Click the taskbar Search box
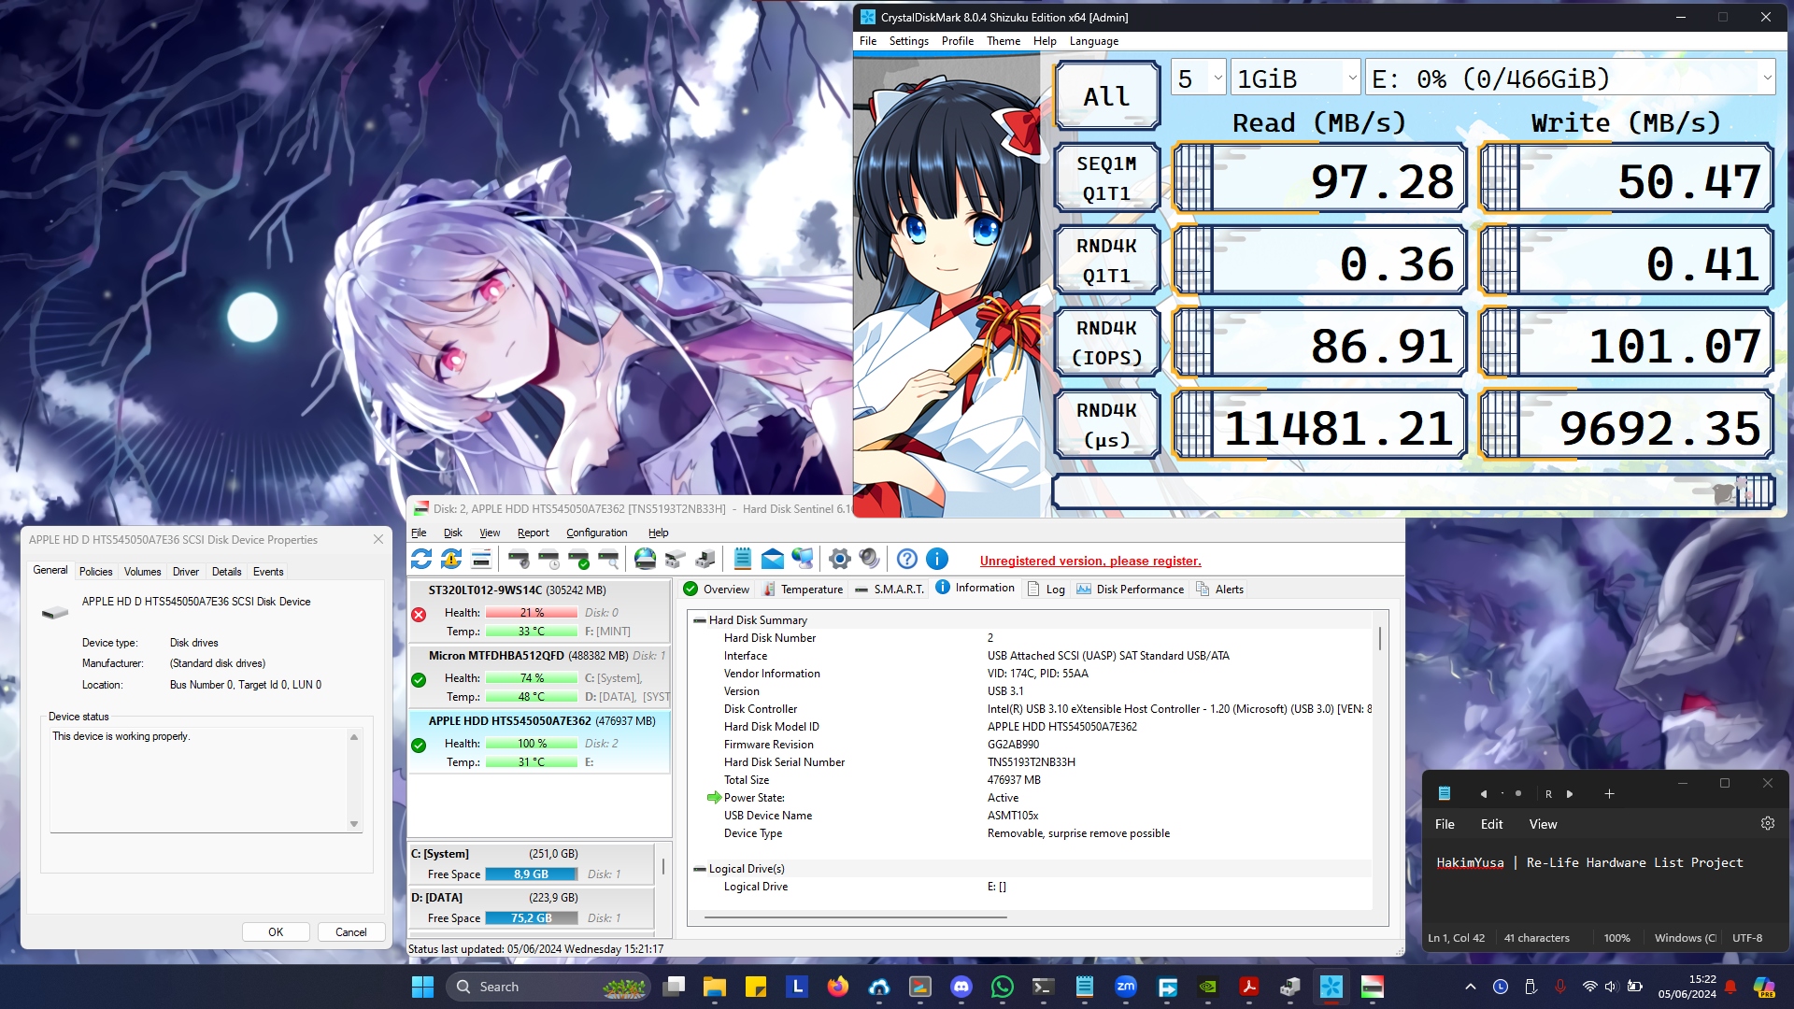1794x1009 pixels. click(548, 987)
